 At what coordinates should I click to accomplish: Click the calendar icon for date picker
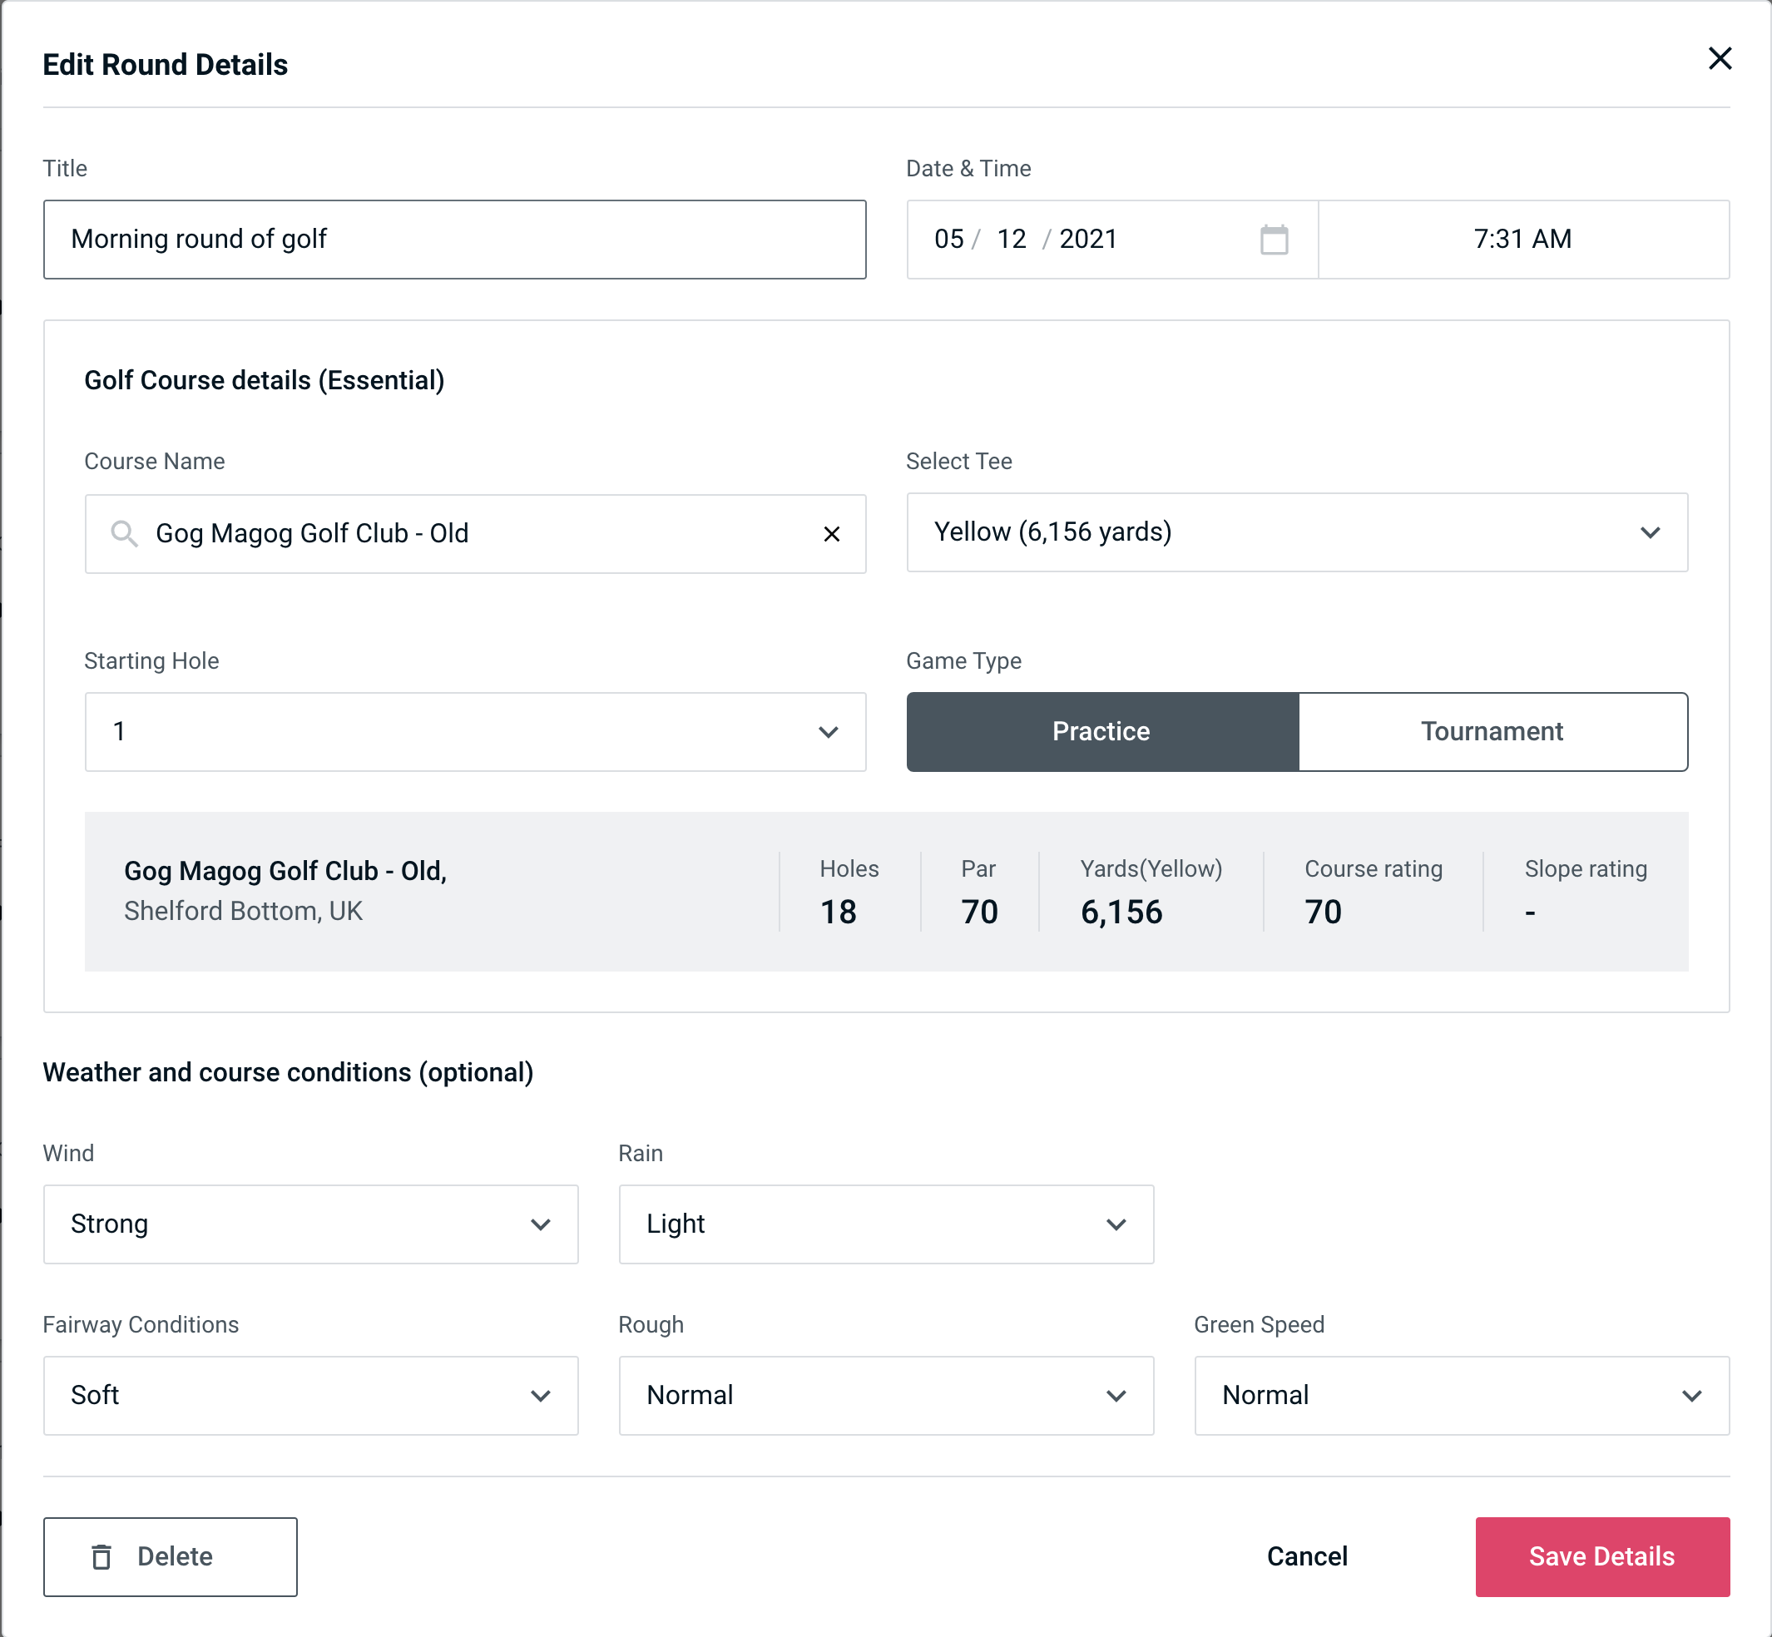1272,240
